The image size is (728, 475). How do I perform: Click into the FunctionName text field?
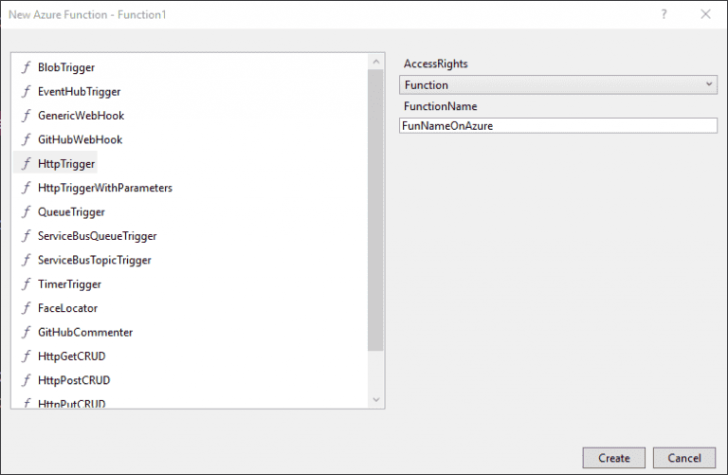(x=557, y=125)
